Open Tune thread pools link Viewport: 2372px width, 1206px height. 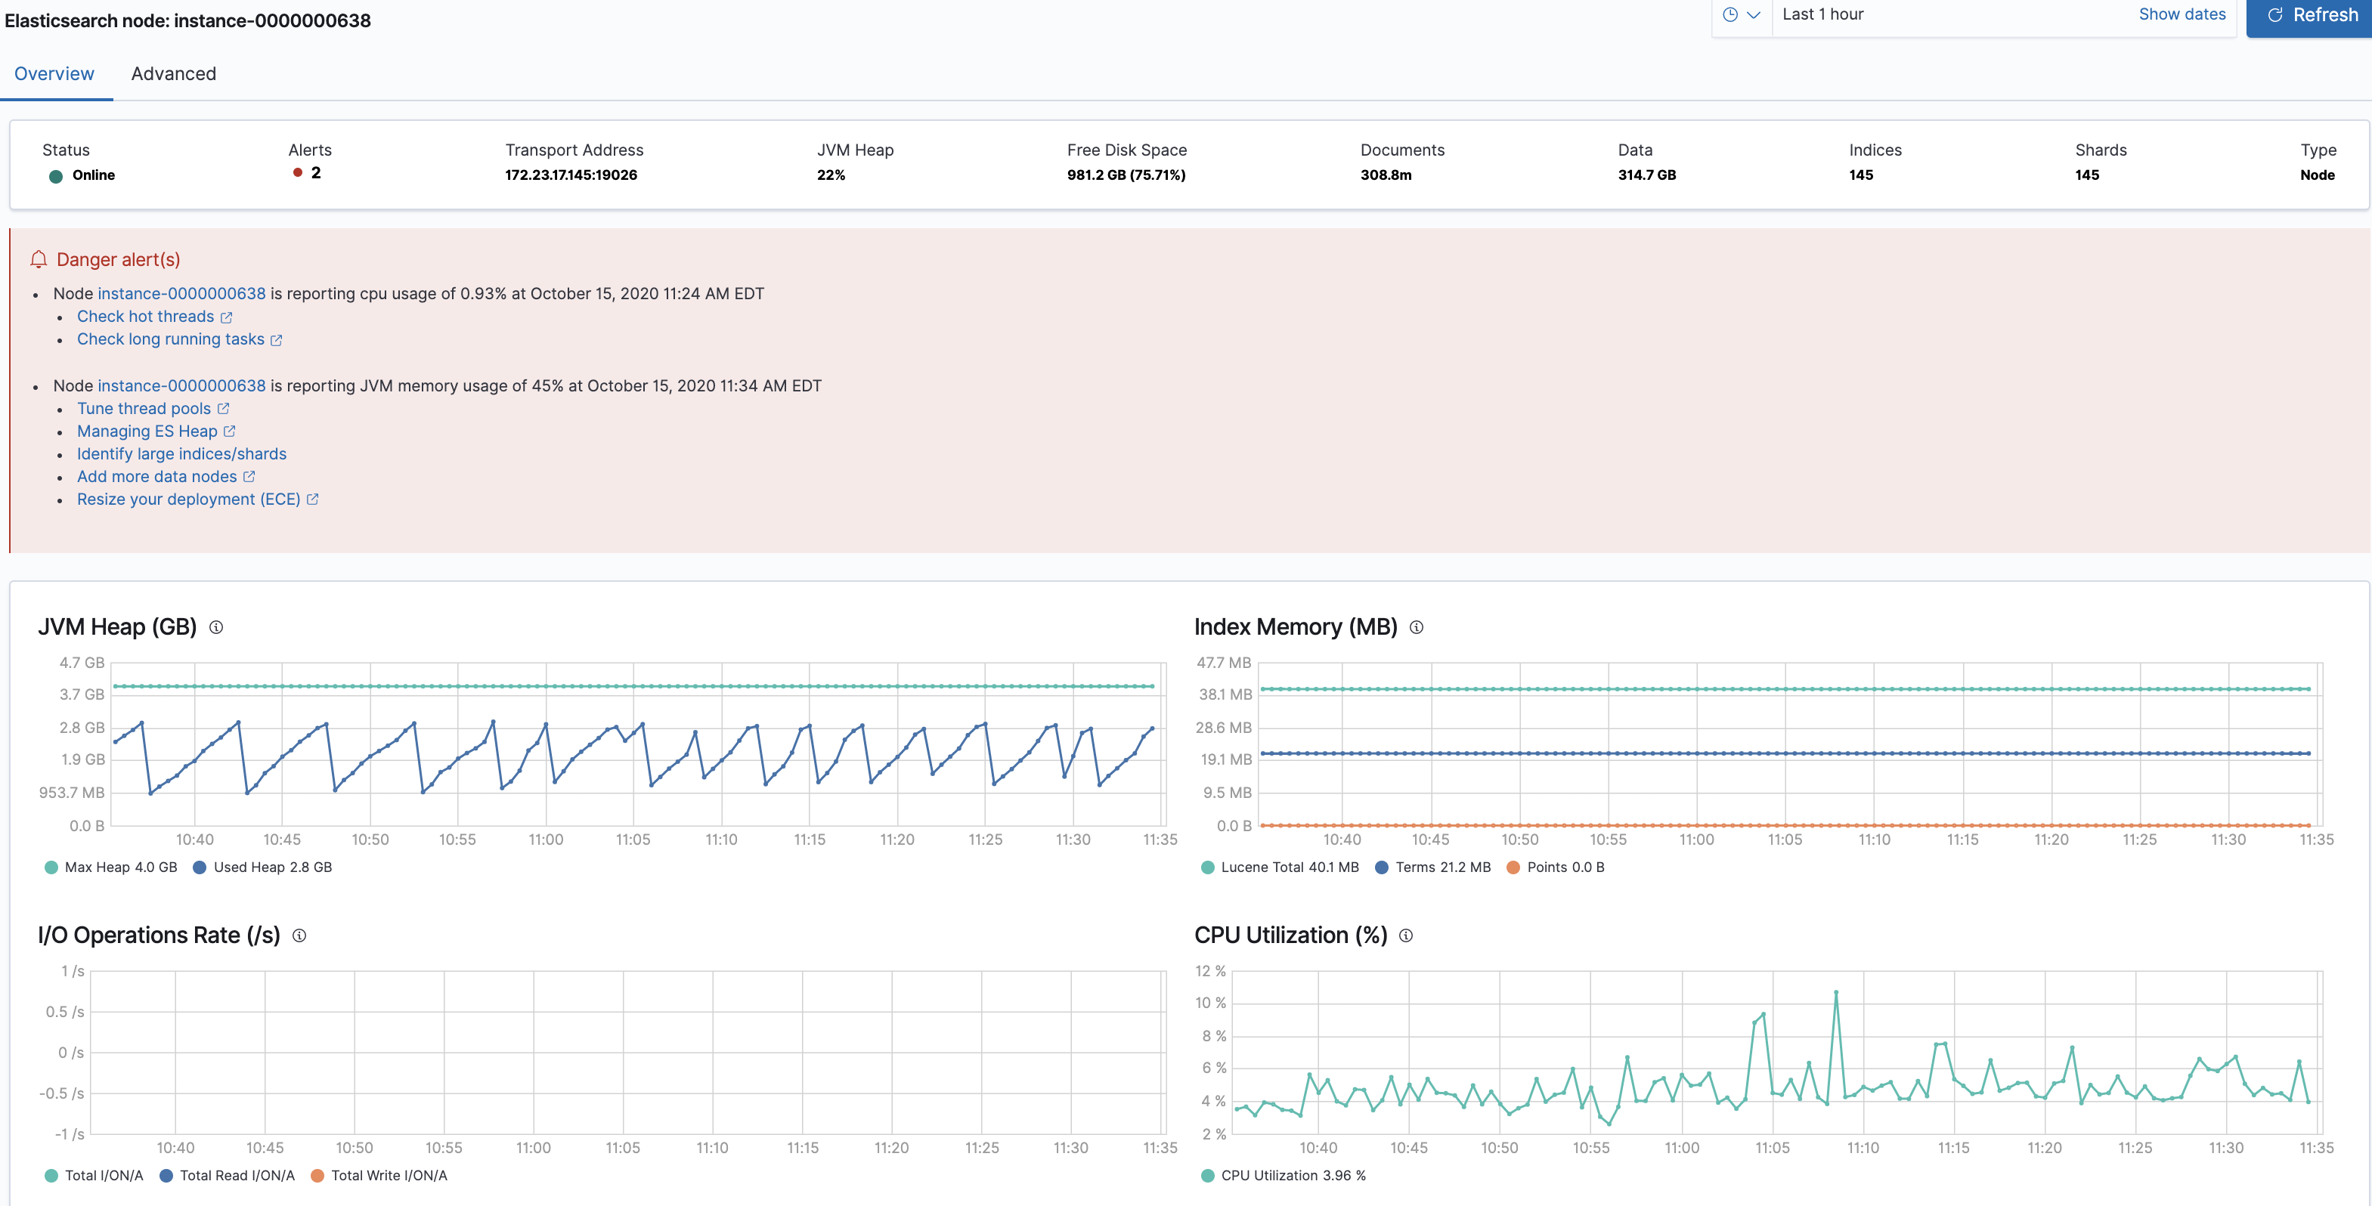(144, 409)
